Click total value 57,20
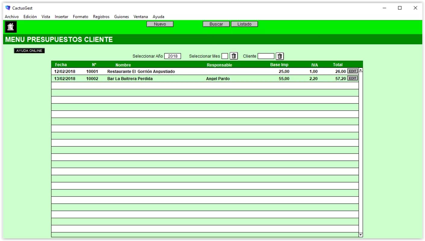Viewport: 425px width, 241px height. [341, 79]
